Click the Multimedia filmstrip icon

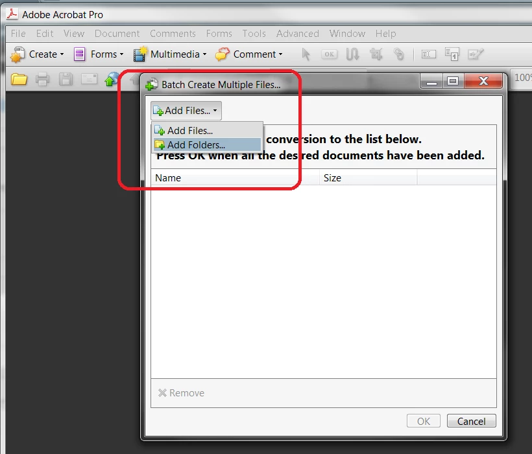coord(139,54)
